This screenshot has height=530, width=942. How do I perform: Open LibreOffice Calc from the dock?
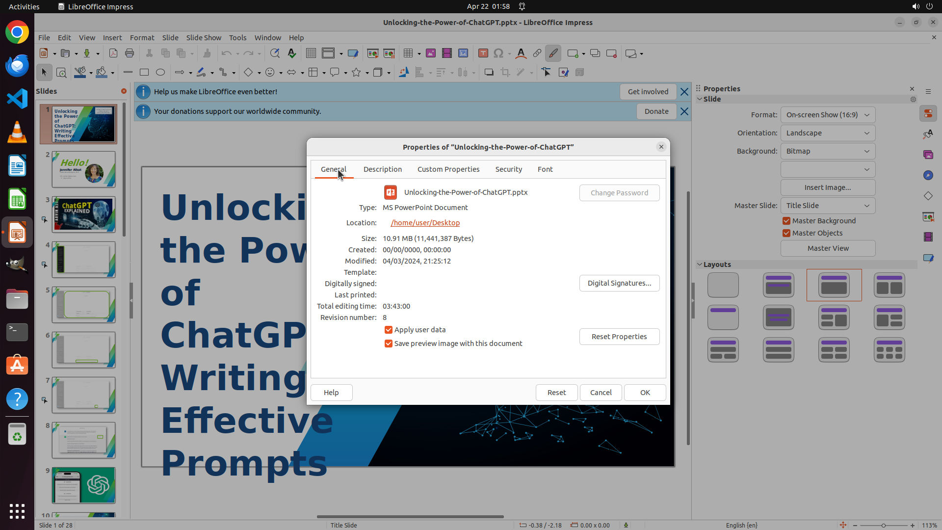(17, 200)
